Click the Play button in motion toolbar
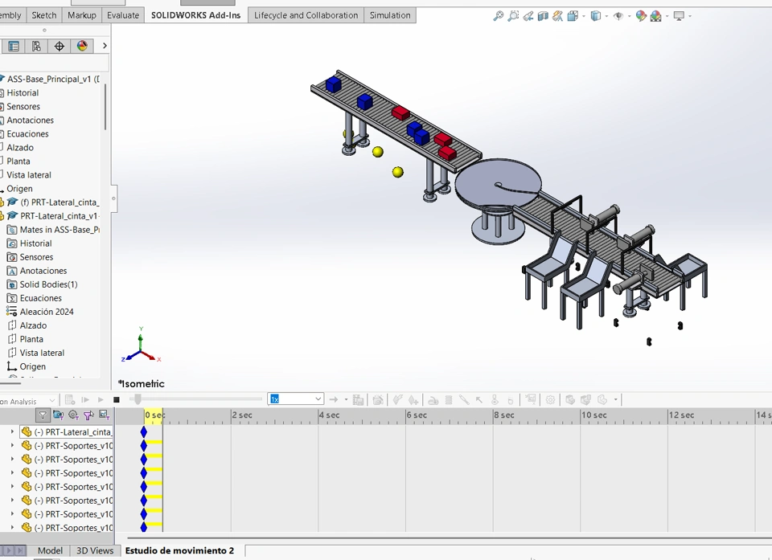Viewport: 772px width, 560px height. pyautogui.click(x=101, y=400)
